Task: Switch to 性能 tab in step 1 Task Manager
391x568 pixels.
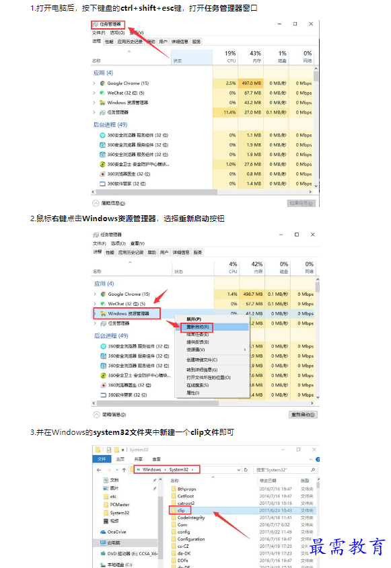Action: pyautogui.click(x=109, y=42)
